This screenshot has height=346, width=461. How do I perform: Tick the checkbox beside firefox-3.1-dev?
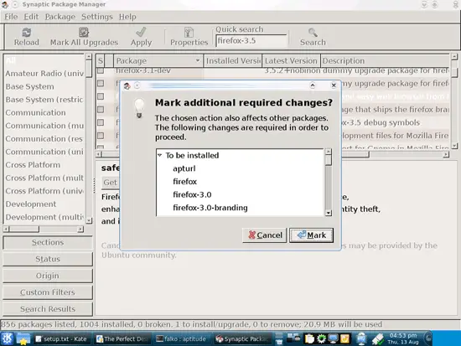coord(101,70)
